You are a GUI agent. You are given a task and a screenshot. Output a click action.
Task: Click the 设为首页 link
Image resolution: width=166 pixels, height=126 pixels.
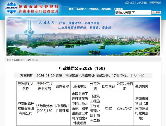coord(129,3)
